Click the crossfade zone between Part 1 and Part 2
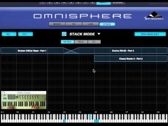Image resolution: width=168 pixels, height=126 pixels. [71, 51]
